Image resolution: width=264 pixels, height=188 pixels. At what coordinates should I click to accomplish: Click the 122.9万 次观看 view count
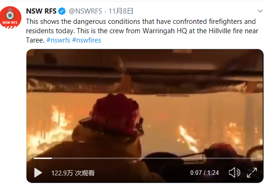tap(73, 173)
